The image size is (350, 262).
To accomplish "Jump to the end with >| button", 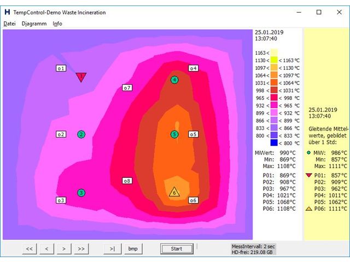I will (113, 249).
